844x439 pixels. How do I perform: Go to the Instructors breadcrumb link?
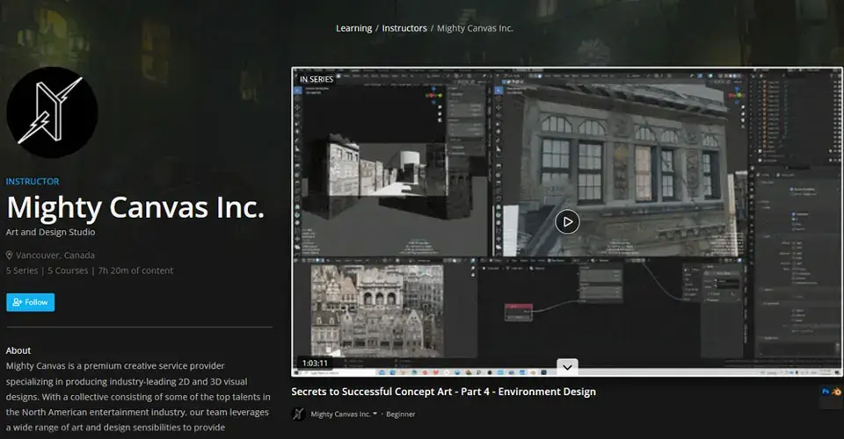click(404, 28)
